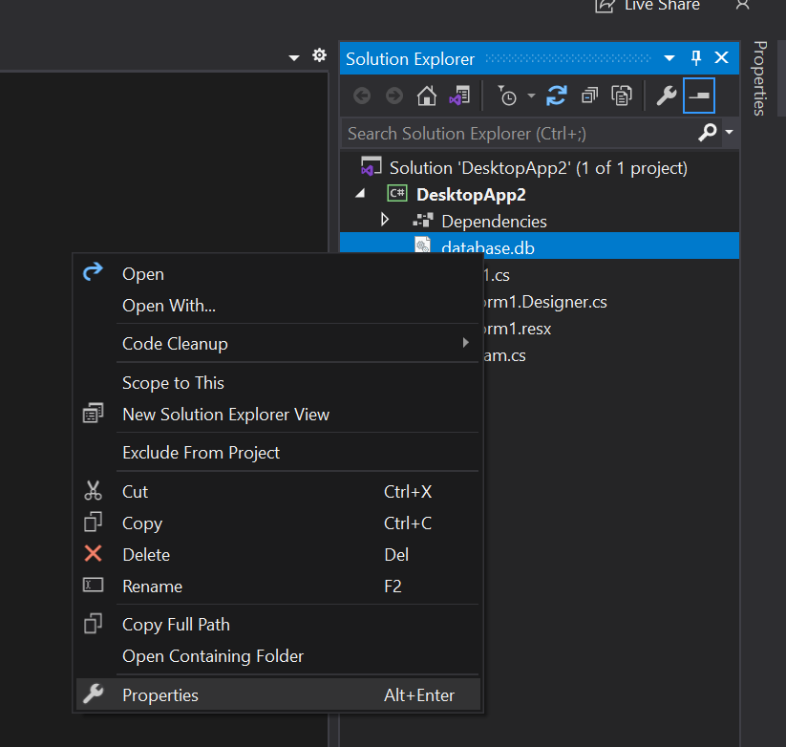This screenshot has height=747, width=786.
Task: Select Copy Full Path
Action: pos(278,624)
